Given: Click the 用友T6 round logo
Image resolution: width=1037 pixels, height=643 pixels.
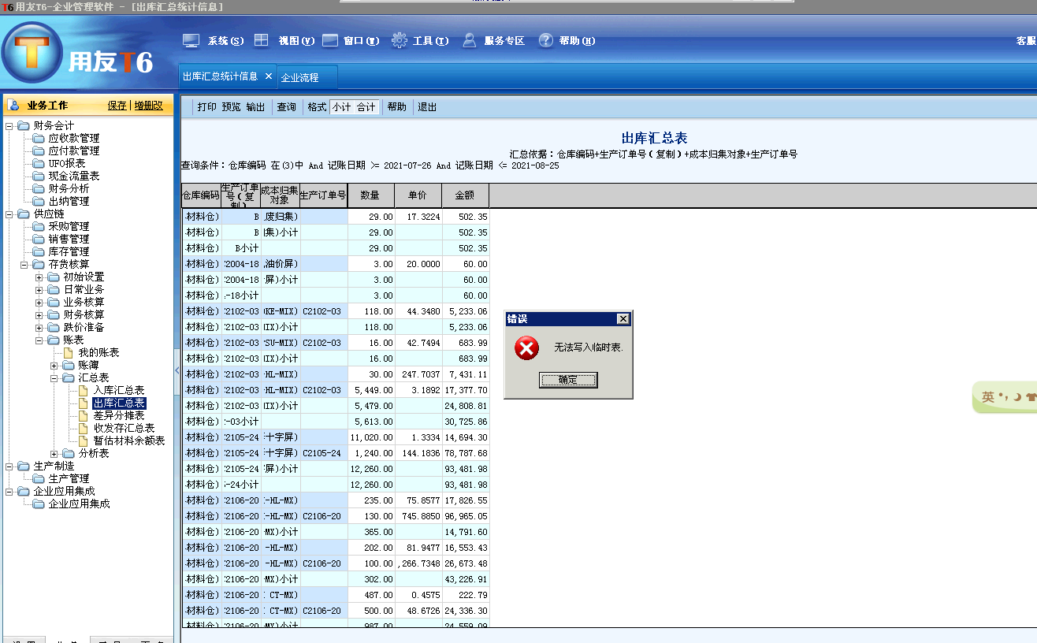Looking at the screenshot, I should 32,53.
